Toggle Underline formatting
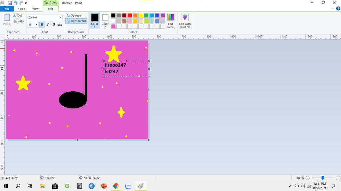The height and width of the screenshot is (191, 341). pos(54,25)
